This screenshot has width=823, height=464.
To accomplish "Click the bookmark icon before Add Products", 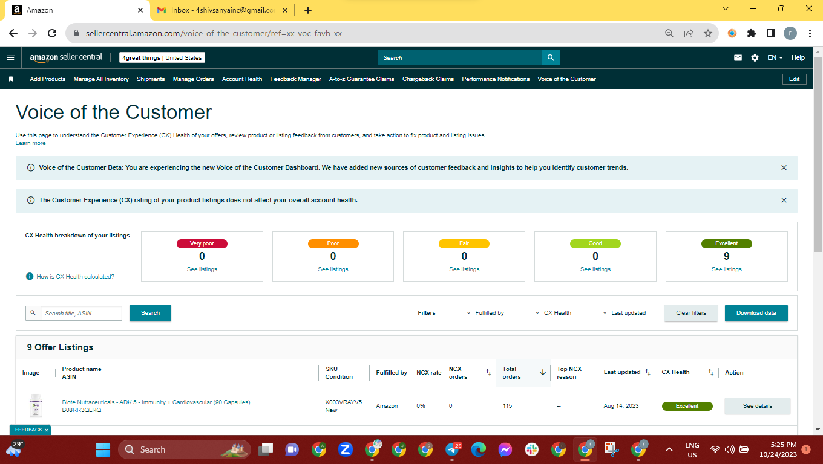I will 11,79.
